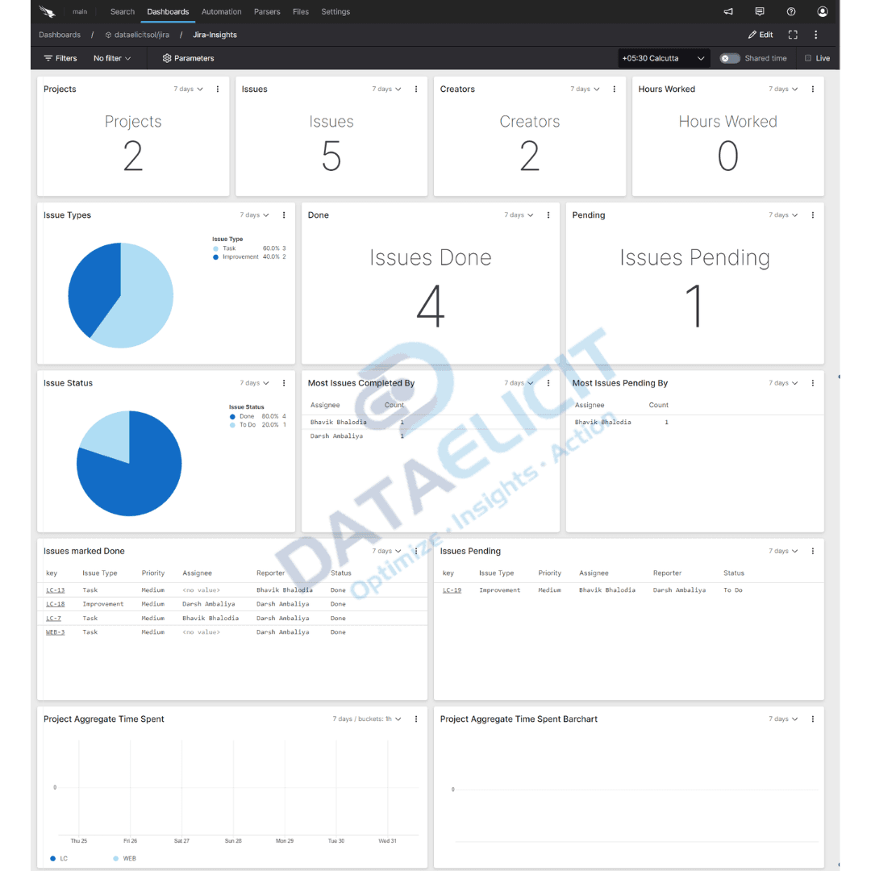Open the help question mark icon
The image size is (871, 871).
(790, 11)
